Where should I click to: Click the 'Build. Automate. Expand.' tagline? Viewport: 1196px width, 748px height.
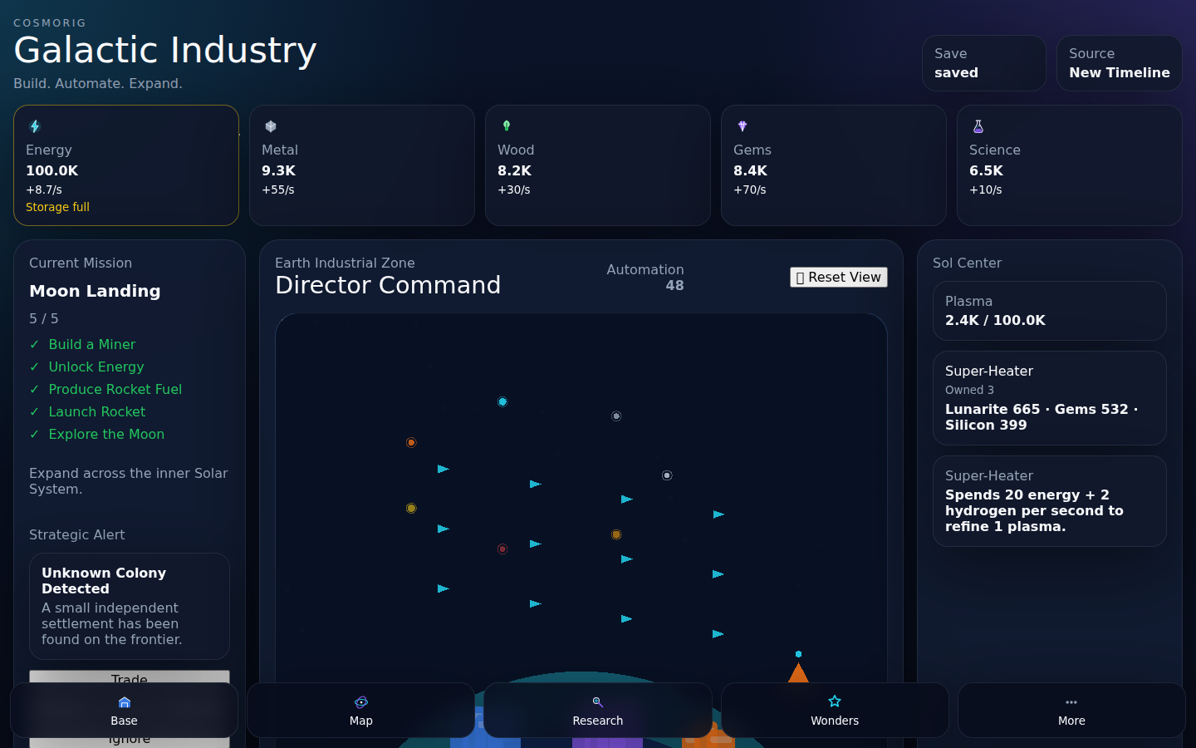(98, 83)
